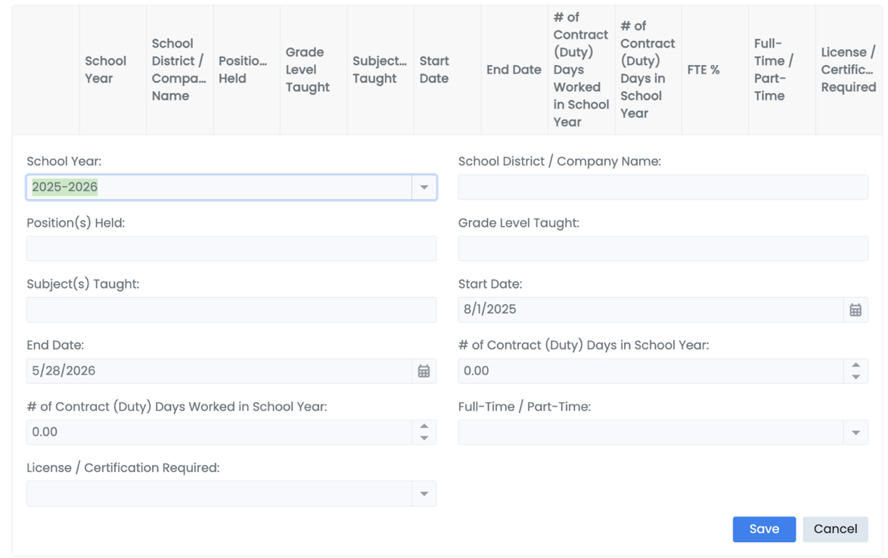
Task: Click the Save button
Action: 763,529
